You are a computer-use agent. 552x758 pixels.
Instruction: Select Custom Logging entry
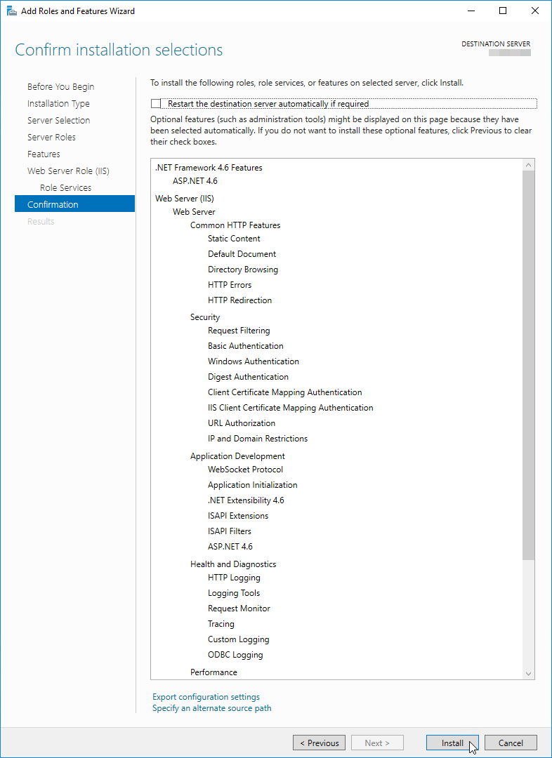coord(239,639)
